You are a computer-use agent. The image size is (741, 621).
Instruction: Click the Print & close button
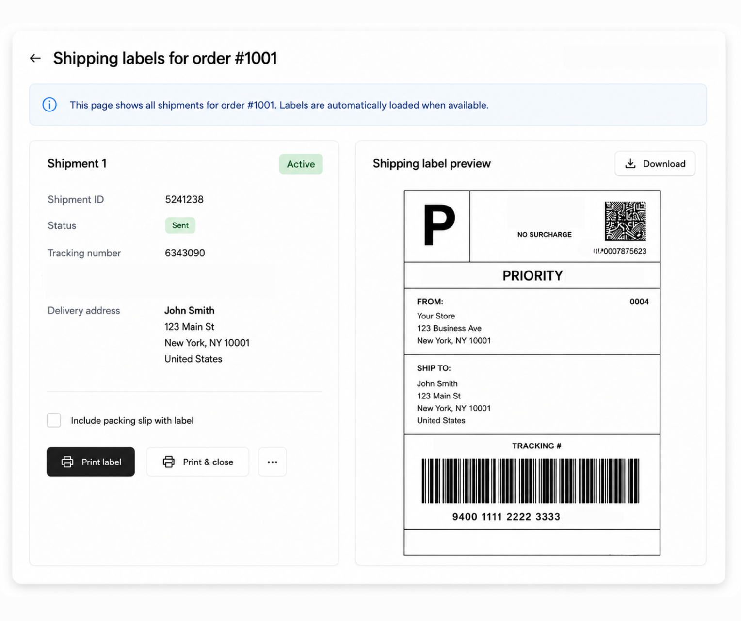pos(198,462)
